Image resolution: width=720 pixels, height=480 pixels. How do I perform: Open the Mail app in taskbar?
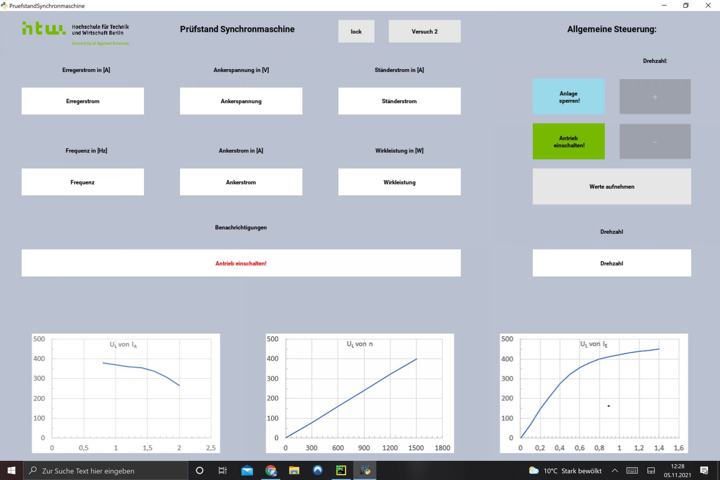coord(247,470)
